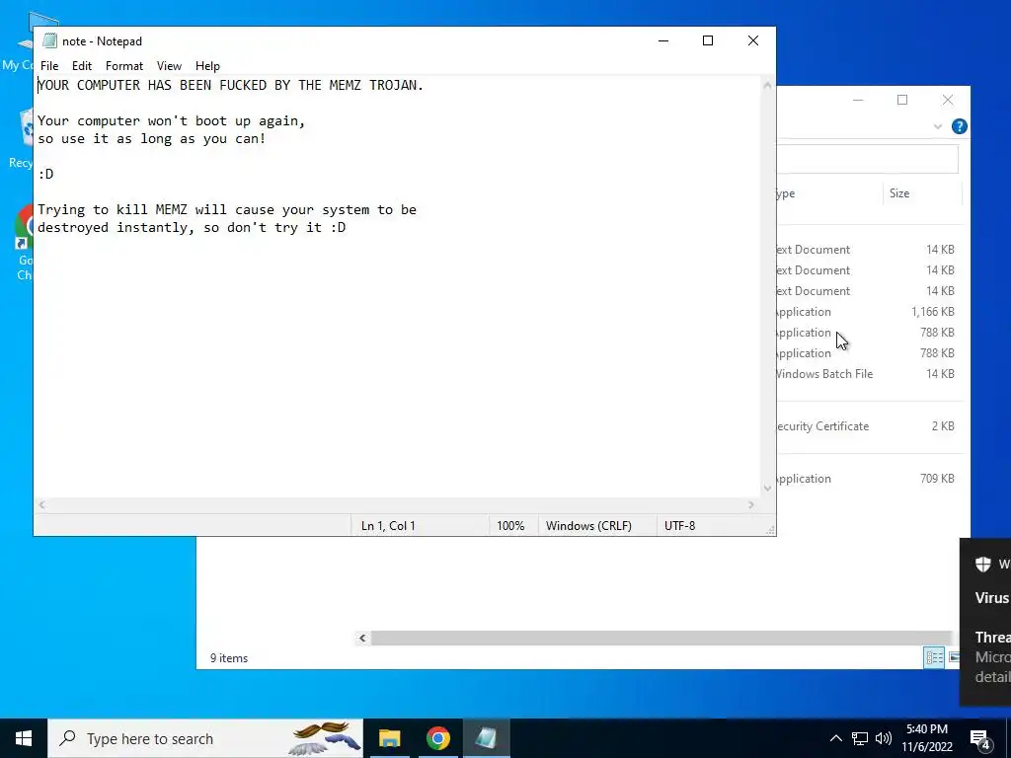Viewport: 1011px width, 758px height.
Task: Sort by Size column in File Explorer
Action: coord(922,193)
